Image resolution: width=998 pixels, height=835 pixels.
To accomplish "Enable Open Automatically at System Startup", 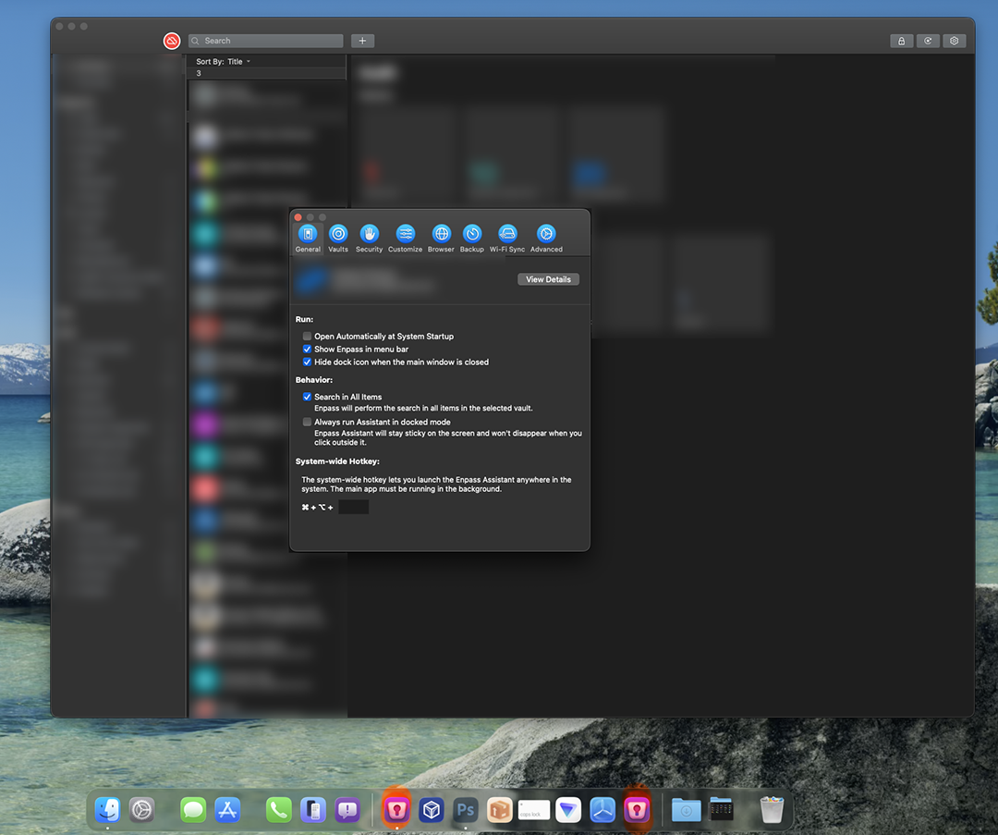I will (x=308, y=337).
